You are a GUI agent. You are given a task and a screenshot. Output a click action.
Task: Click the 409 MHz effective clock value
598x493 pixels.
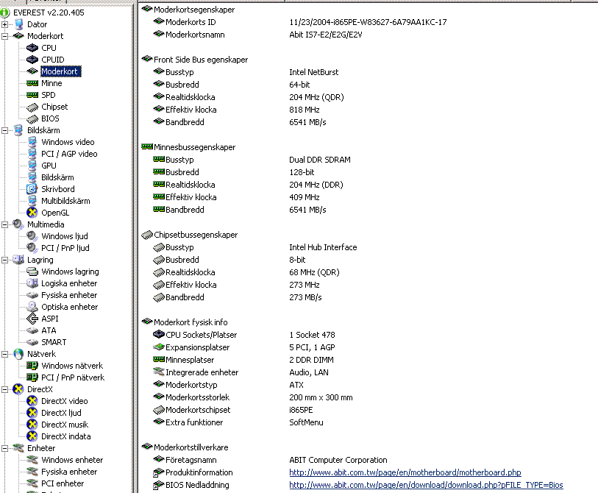coord(305,197)
